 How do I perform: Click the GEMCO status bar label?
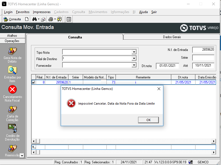[x=203, y=162]
